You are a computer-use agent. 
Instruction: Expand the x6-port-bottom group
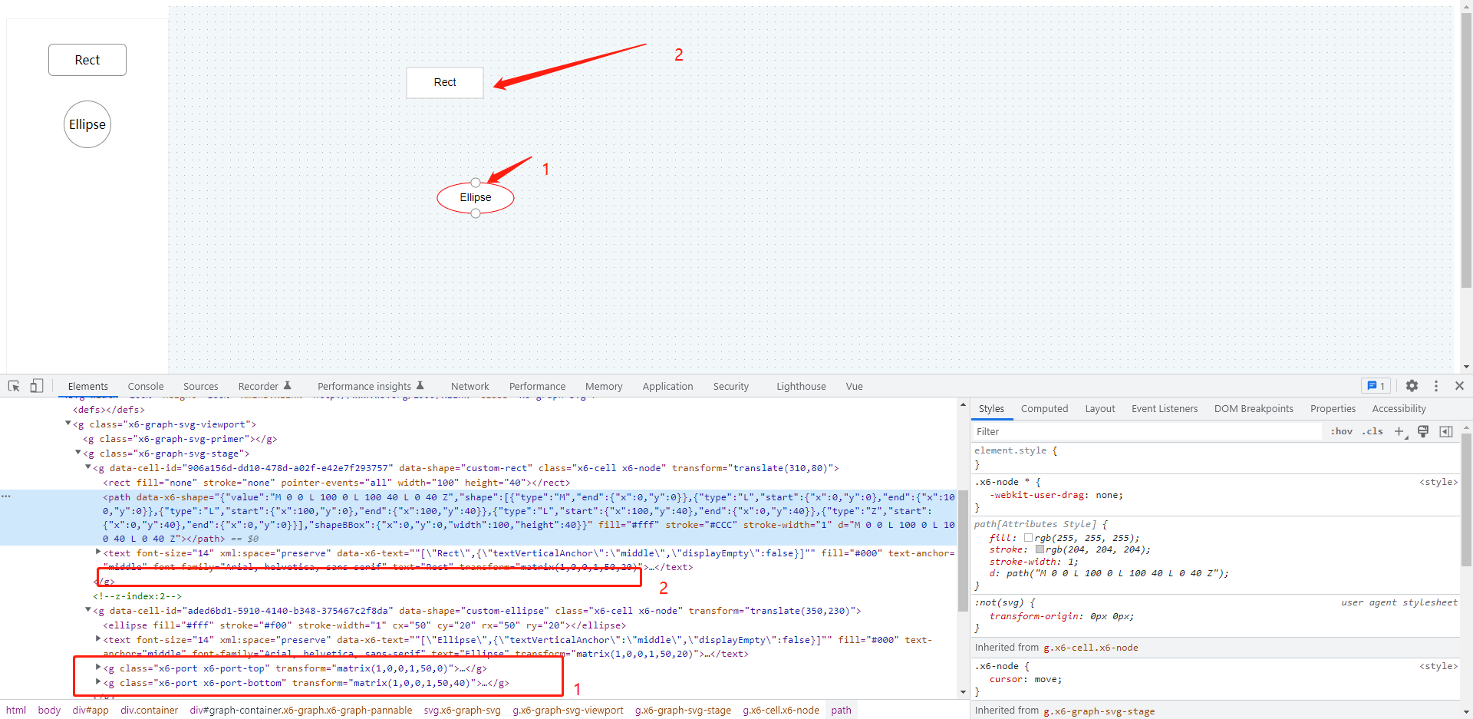tap(98, 682)
